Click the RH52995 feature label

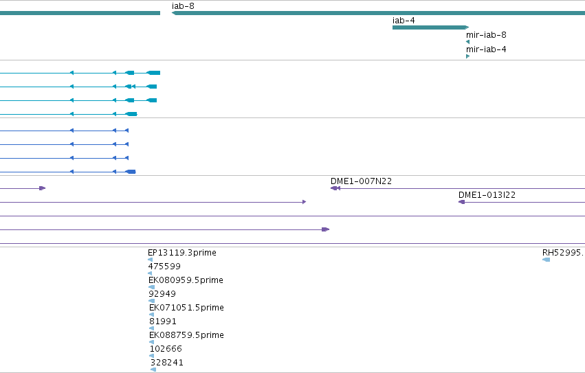click(x=563, y=253)
